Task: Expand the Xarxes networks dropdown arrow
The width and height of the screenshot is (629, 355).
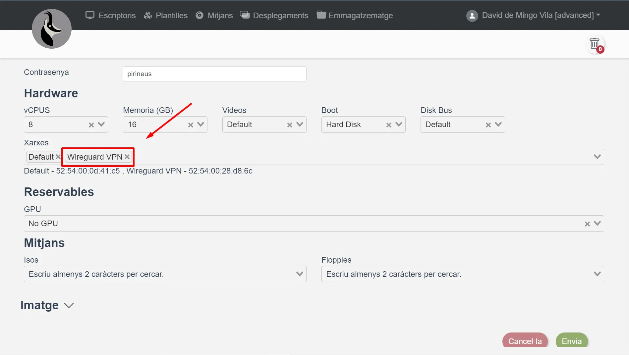Action: [x=597, y=157]
